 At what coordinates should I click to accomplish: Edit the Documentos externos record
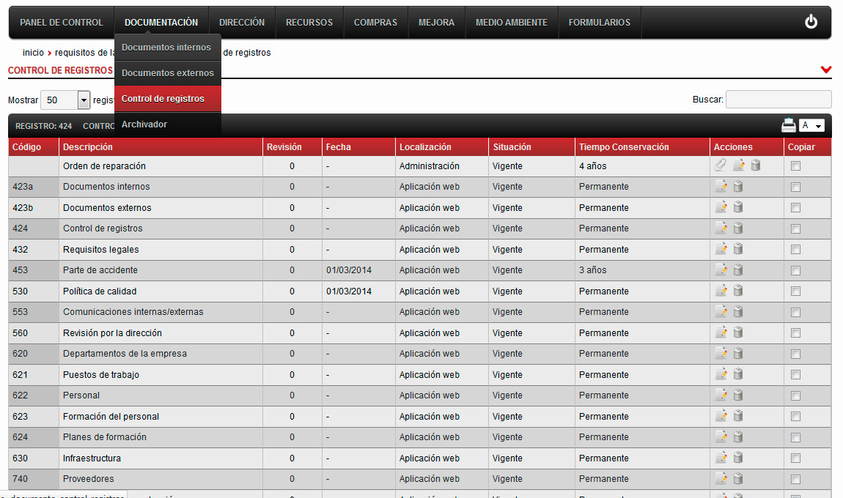point(721,207)
